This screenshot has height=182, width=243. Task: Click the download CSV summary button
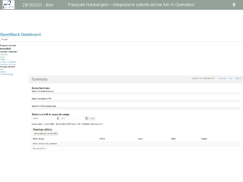click(46, 133)
